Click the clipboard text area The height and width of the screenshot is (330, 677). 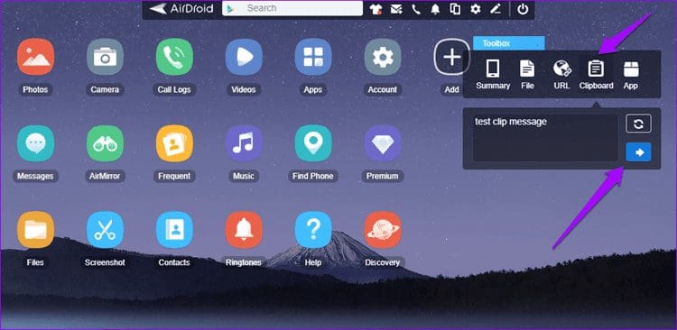(545, 138)
